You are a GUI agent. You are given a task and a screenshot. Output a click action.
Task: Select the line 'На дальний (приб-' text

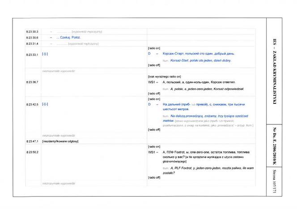click(177, 104)
